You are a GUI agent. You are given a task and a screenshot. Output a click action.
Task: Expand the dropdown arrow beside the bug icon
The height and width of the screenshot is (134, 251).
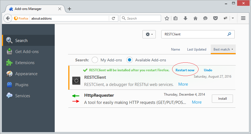233,18
